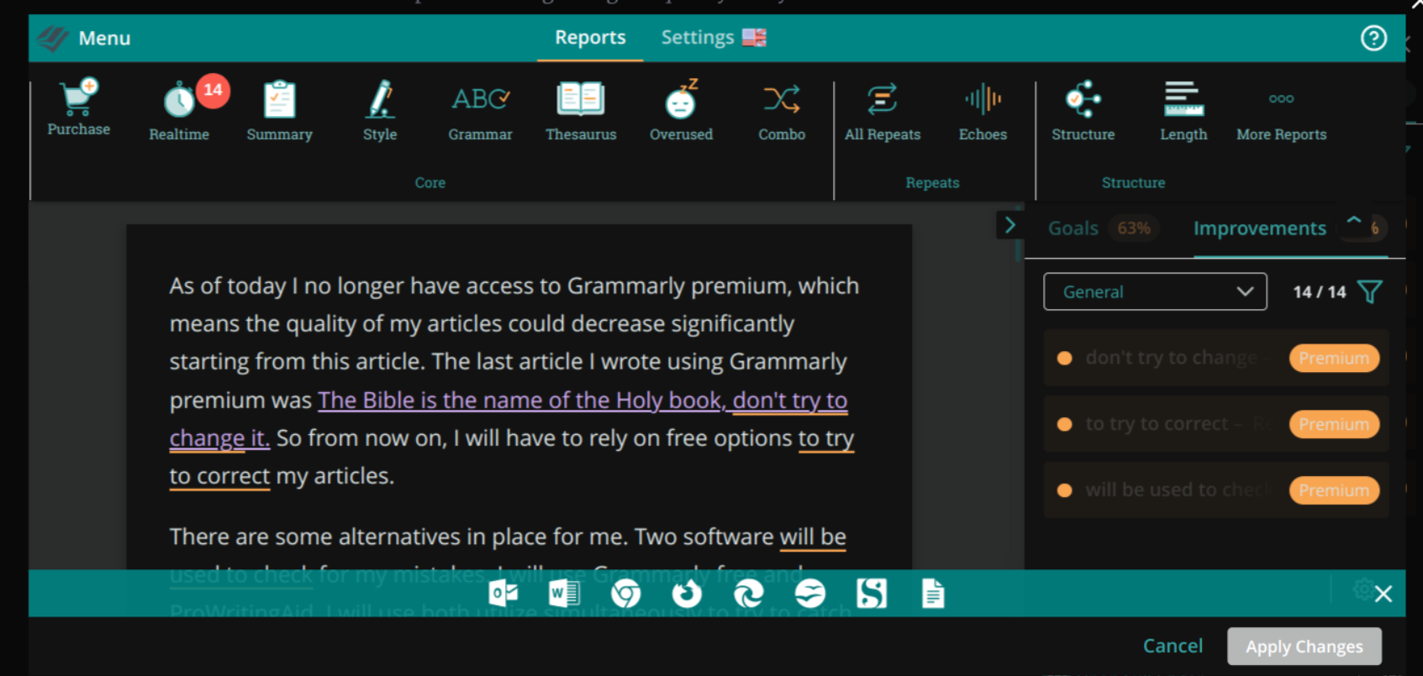Screen dimensions: 1423x676
Task: Click the underlined "will be" phrase
Action: point(813,537)
